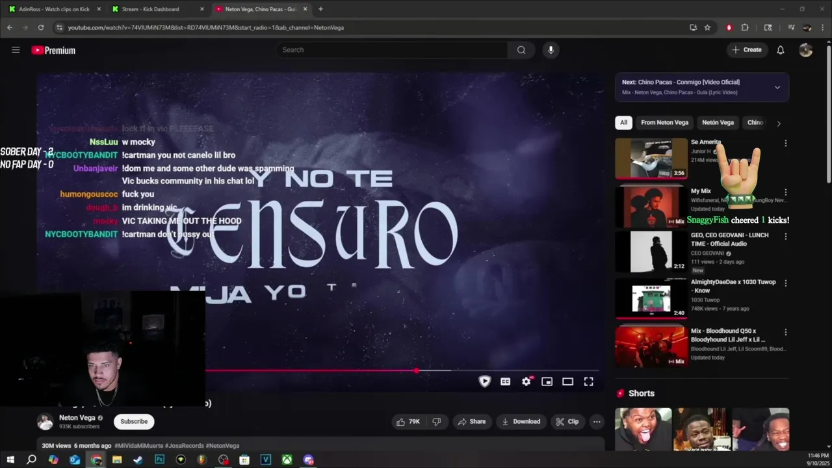Select the From Neton Vega chip
This screenshot has width=832, height=468.
pos(664,122)
